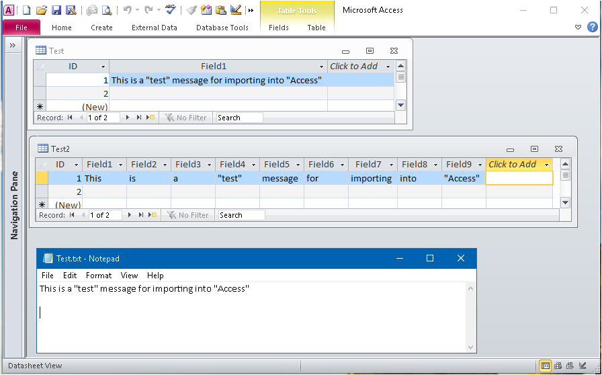Expand the Navigation Pane shutter
The width and height of the screenshot is (602, 375).
[x=12, y=45]
